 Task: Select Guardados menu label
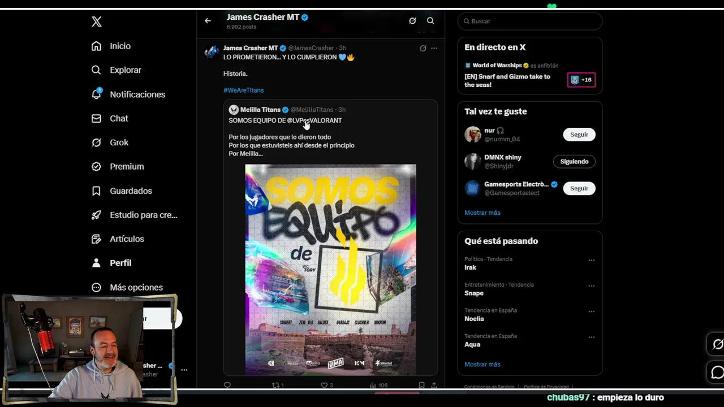(x=131, y=190)
